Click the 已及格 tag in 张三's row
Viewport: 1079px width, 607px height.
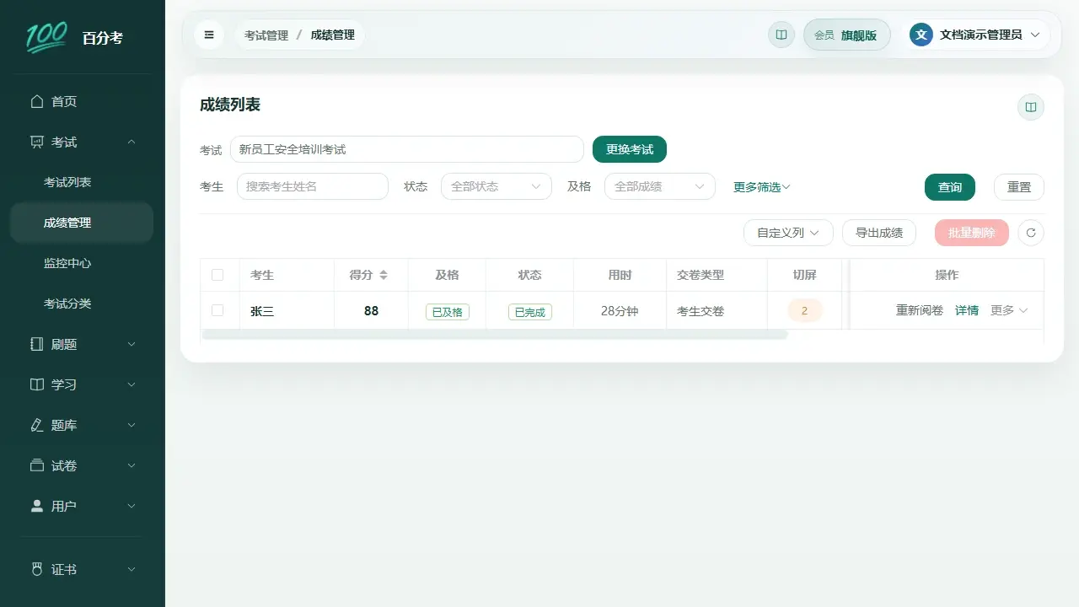pos(448,311)
